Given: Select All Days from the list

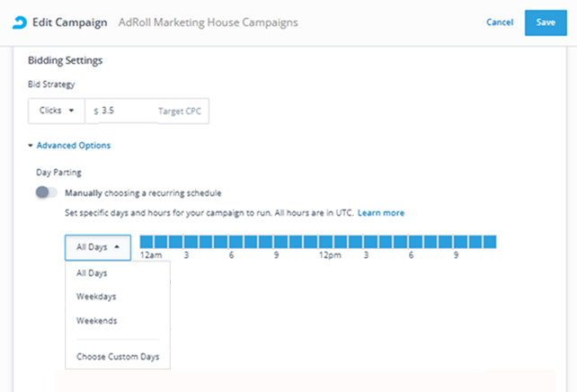Looking at the screenshot, I should click(x=92, y=272).
